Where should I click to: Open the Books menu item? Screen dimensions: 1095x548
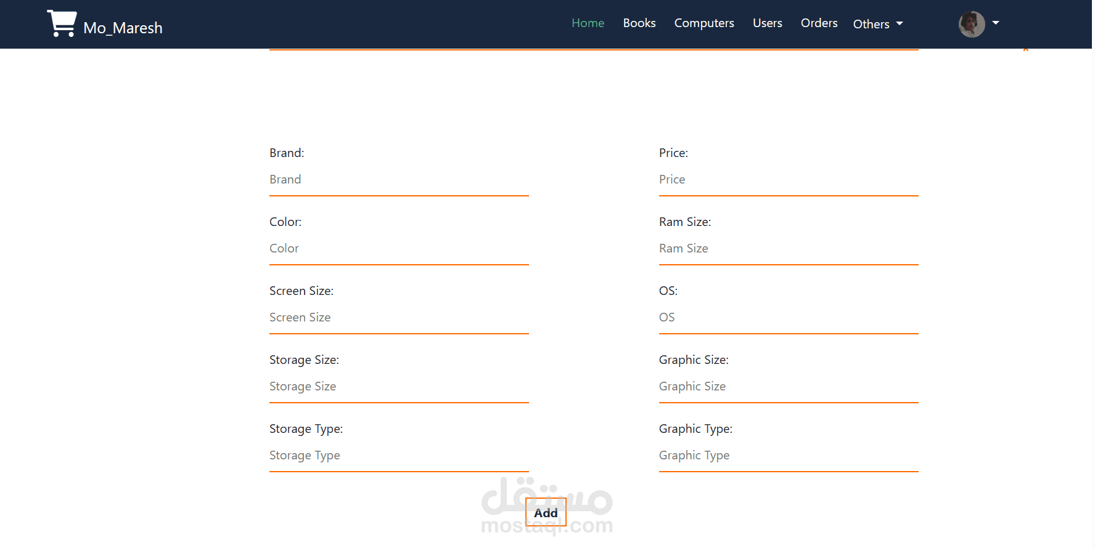(x=639, y=23)
